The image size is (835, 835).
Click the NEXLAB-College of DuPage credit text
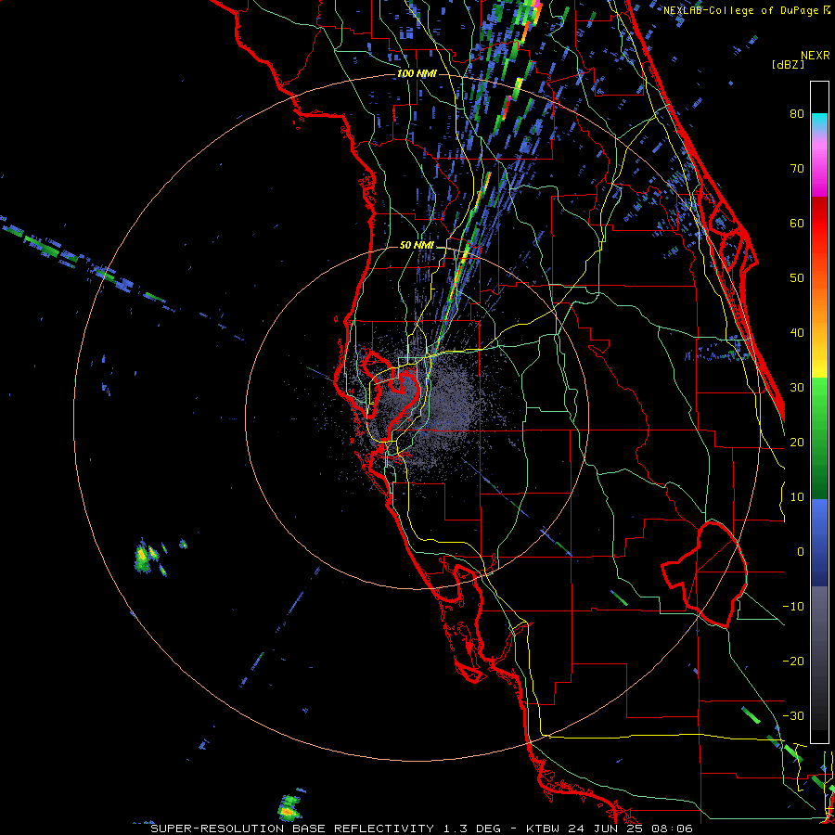(x=742, y=10)
